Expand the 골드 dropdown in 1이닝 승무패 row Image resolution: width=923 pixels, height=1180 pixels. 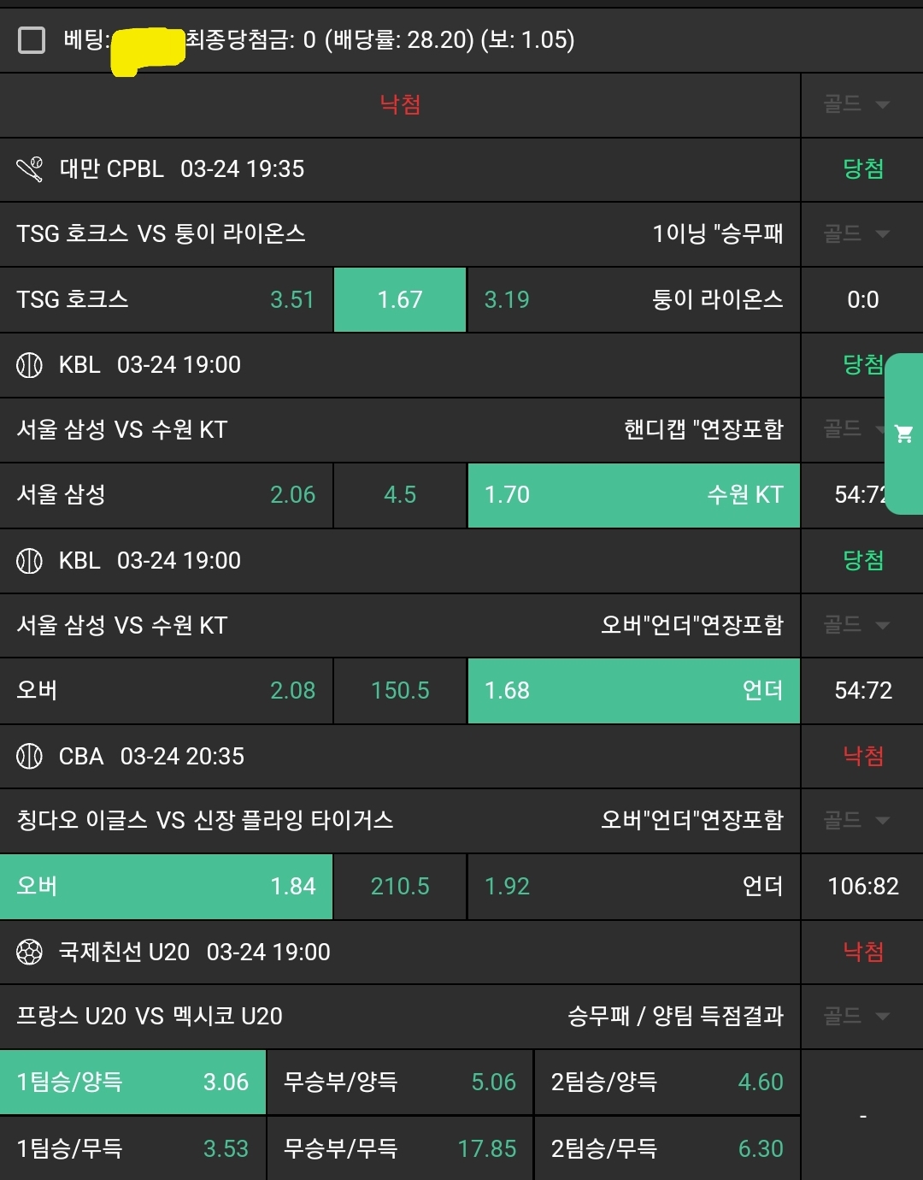click(856, 233)
